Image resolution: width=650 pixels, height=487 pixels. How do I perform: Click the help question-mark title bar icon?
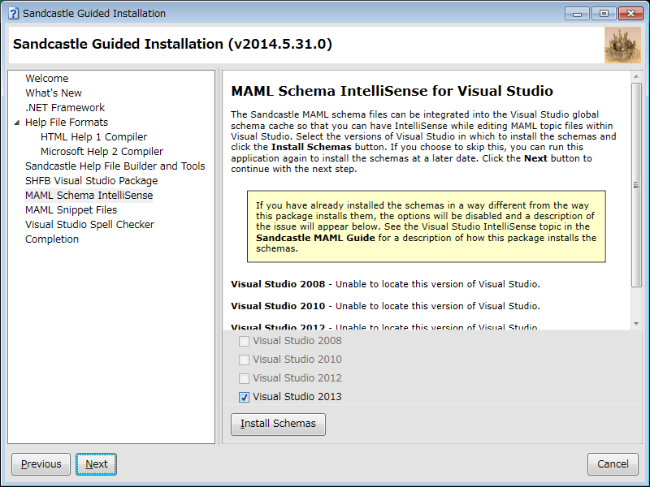[x=13, y=13]
